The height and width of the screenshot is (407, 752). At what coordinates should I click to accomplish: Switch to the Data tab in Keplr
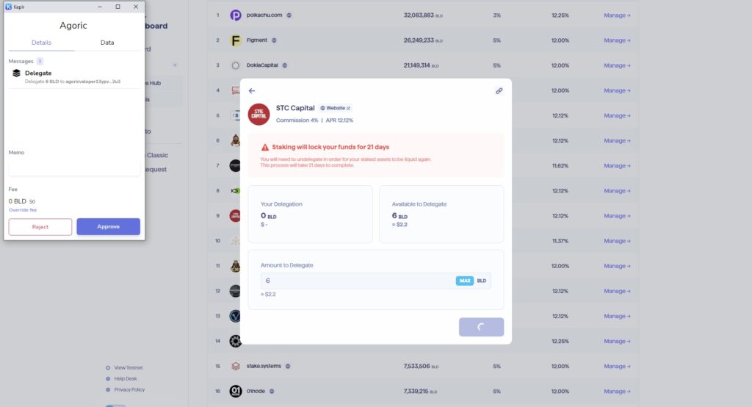[x=107, y=43]
